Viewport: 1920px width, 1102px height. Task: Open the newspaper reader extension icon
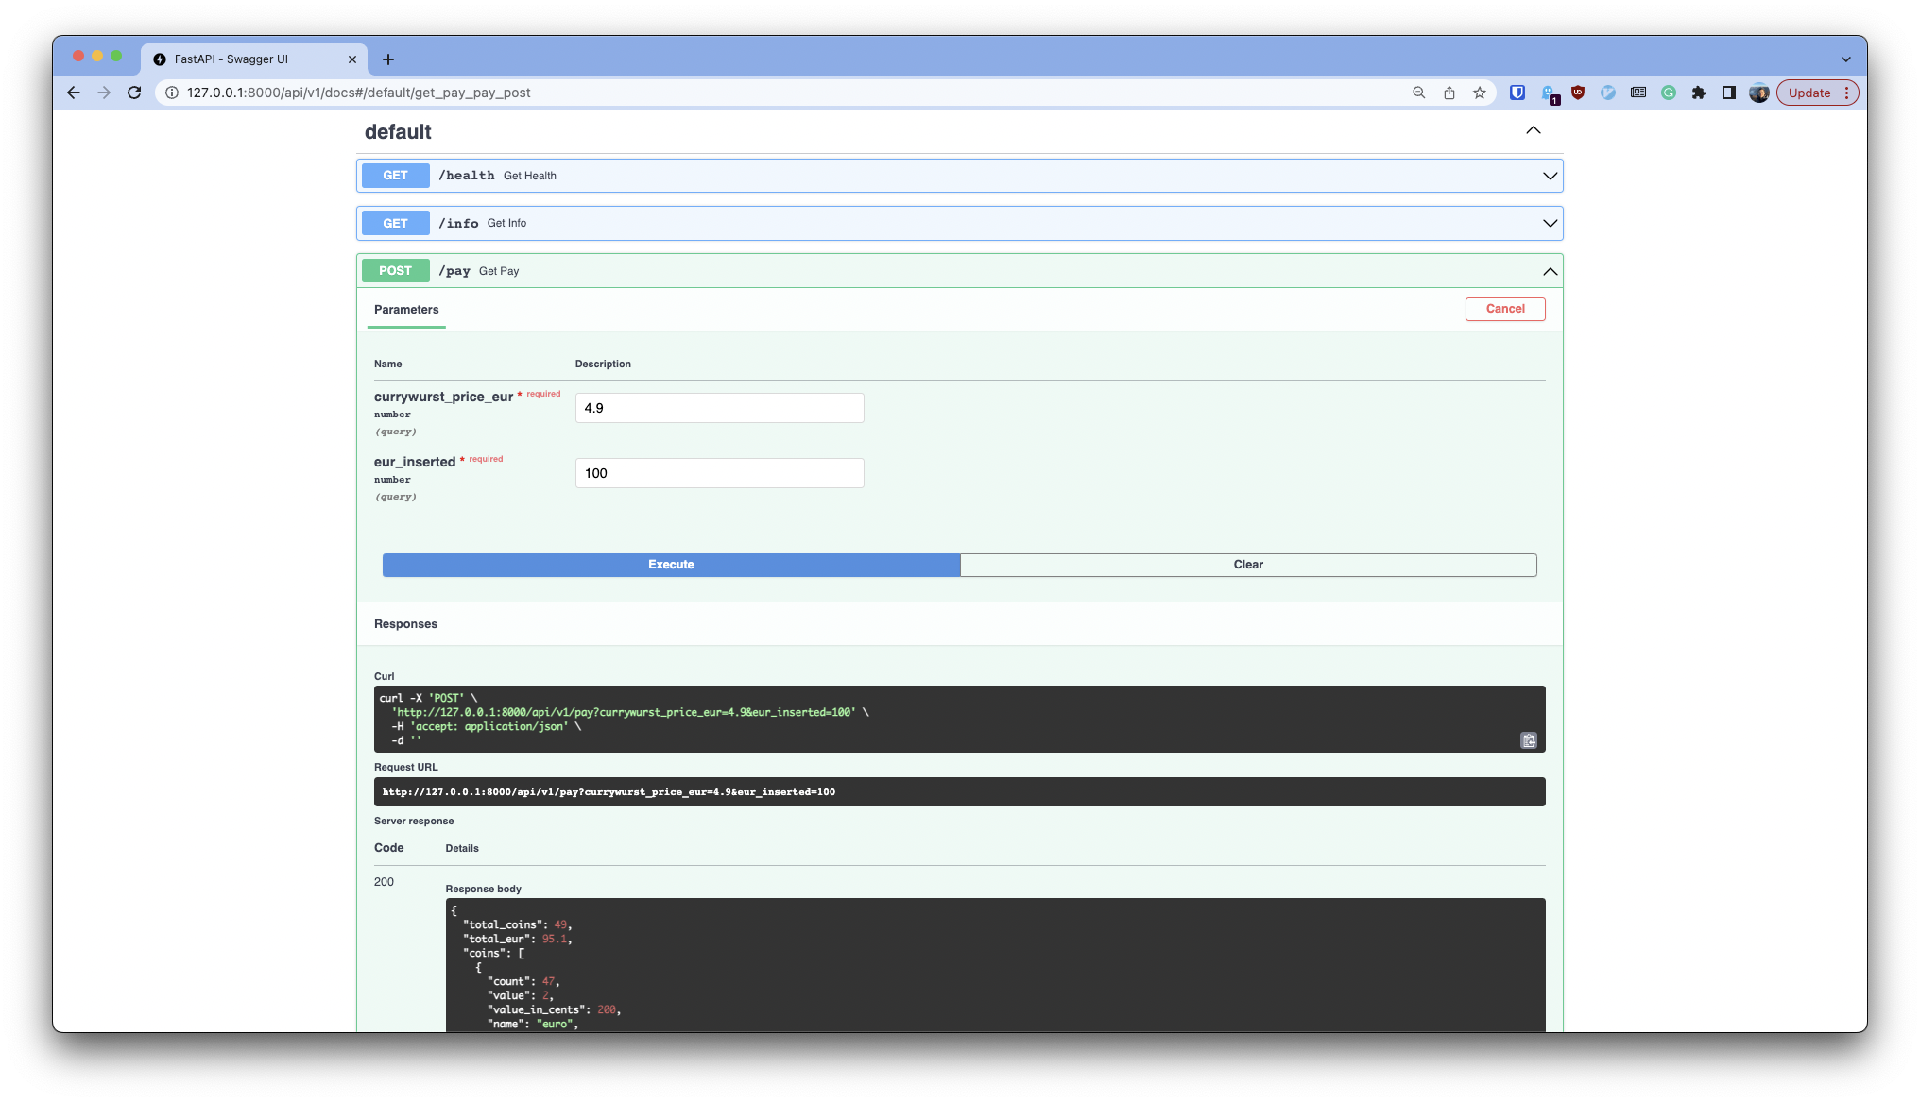point(1638,93)
